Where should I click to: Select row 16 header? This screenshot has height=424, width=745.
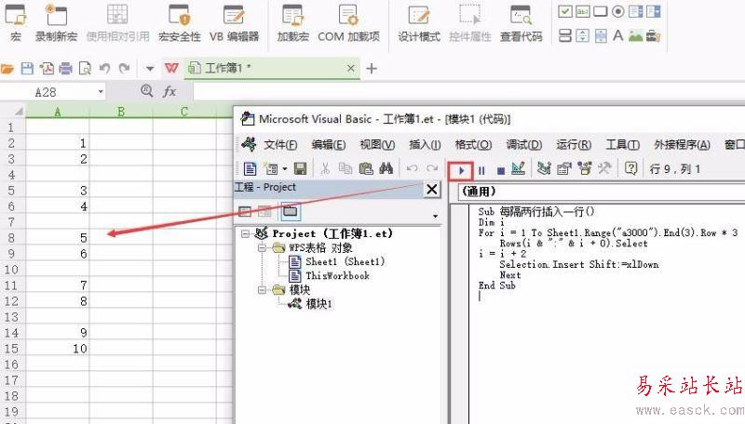[12, 364]
